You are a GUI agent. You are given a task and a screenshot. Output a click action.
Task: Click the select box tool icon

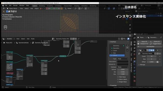pyautogui.click(x=4, y=11)
